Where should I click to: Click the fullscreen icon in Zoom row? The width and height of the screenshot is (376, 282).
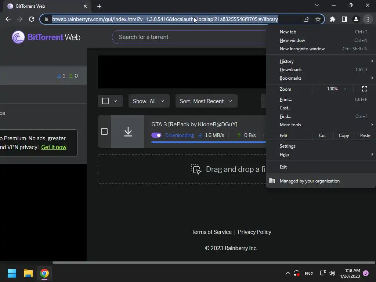(365, 89)
